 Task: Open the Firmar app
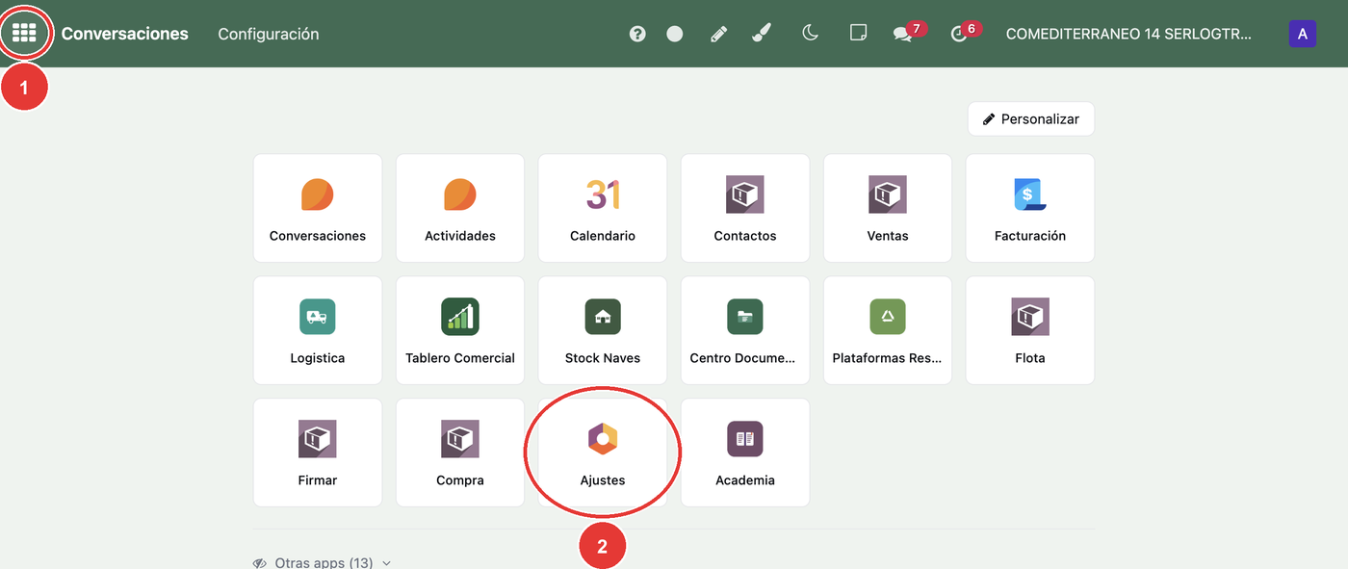[x=318, y=453]
